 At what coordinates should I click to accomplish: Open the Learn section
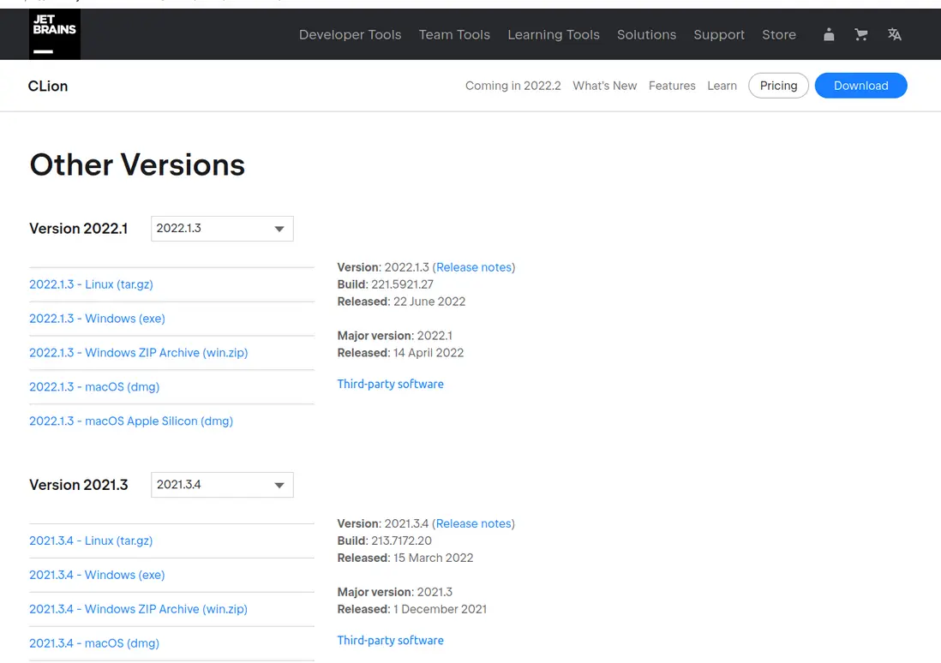click(x=722, y=86)
